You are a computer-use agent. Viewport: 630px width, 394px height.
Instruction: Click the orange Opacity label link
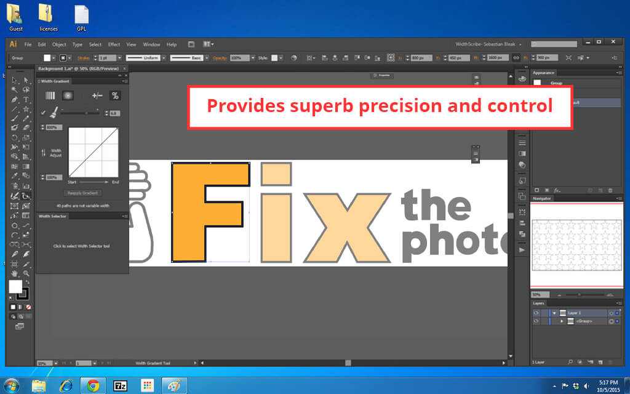pyautogui.click(x=220, y=58)
